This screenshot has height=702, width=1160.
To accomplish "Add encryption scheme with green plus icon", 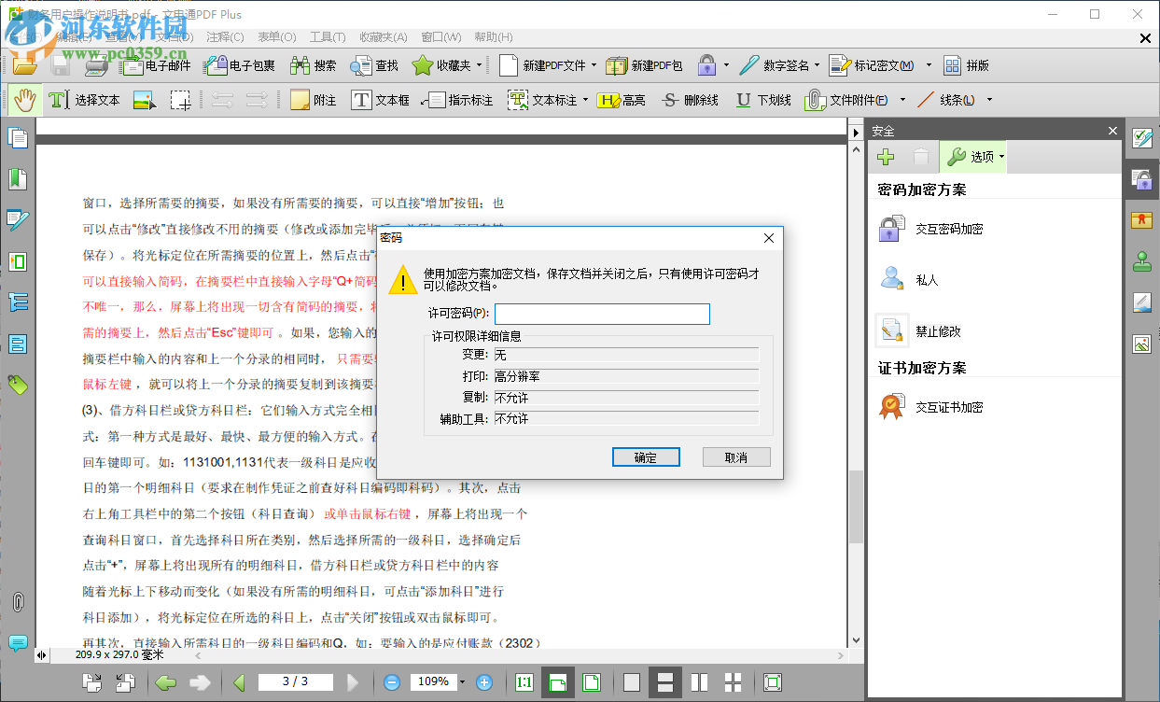I will 885,156.
